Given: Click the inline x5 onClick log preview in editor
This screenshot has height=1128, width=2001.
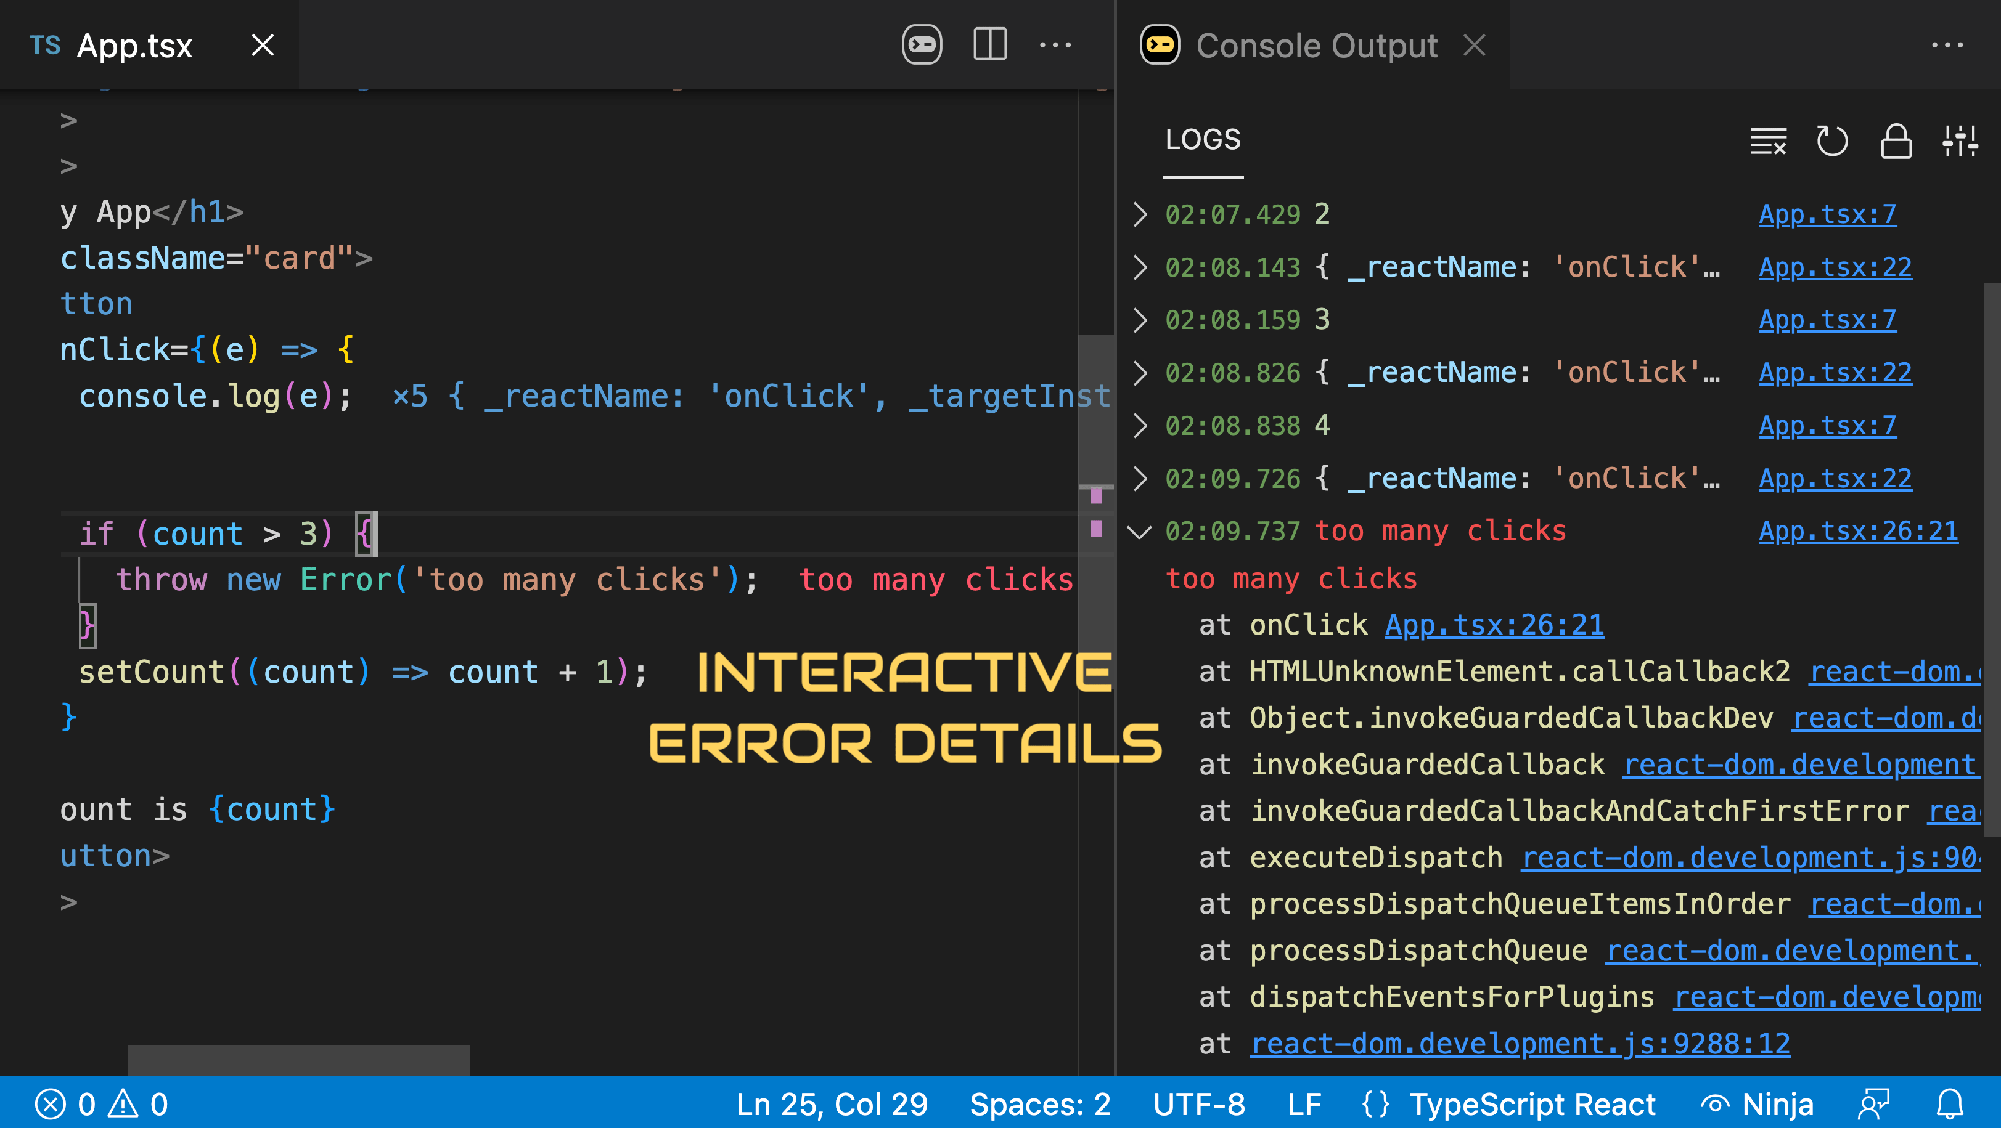Looking at the screenshot, I should [x=750, y=396].
